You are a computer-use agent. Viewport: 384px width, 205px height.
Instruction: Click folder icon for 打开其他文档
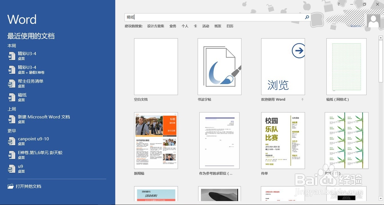click(x=10, y=187)
